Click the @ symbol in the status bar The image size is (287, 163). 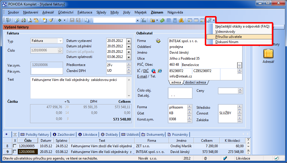pyautogui.click(x=206, y=158)
